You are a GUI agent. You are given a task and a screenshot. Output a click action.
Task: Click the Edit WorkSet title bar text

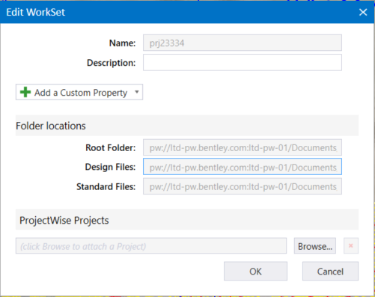[35, 12]
